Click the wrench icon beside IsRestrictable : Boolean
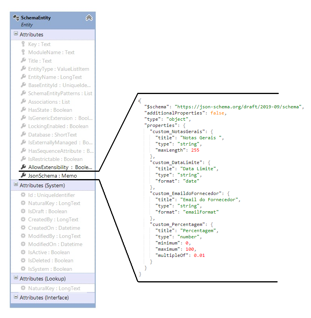This screenshot has width=311, height=318. 23,159
